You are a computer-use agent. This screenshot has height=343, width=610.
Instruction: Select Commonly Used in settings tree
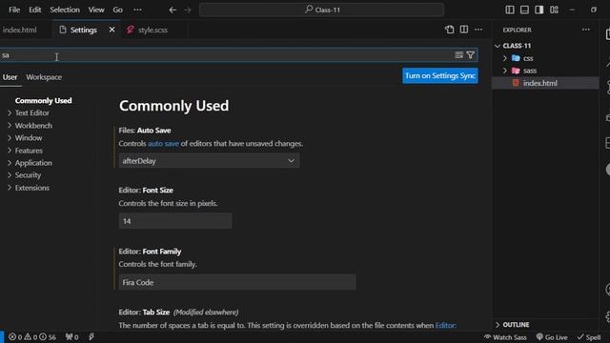pyautogui.click(x=43, y=101)
